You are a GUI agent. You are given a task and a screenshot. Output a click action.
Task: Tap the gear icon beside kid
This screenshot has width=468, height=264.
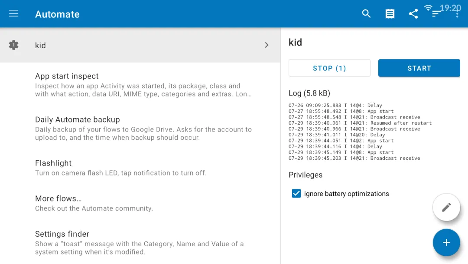pos(13,45)
